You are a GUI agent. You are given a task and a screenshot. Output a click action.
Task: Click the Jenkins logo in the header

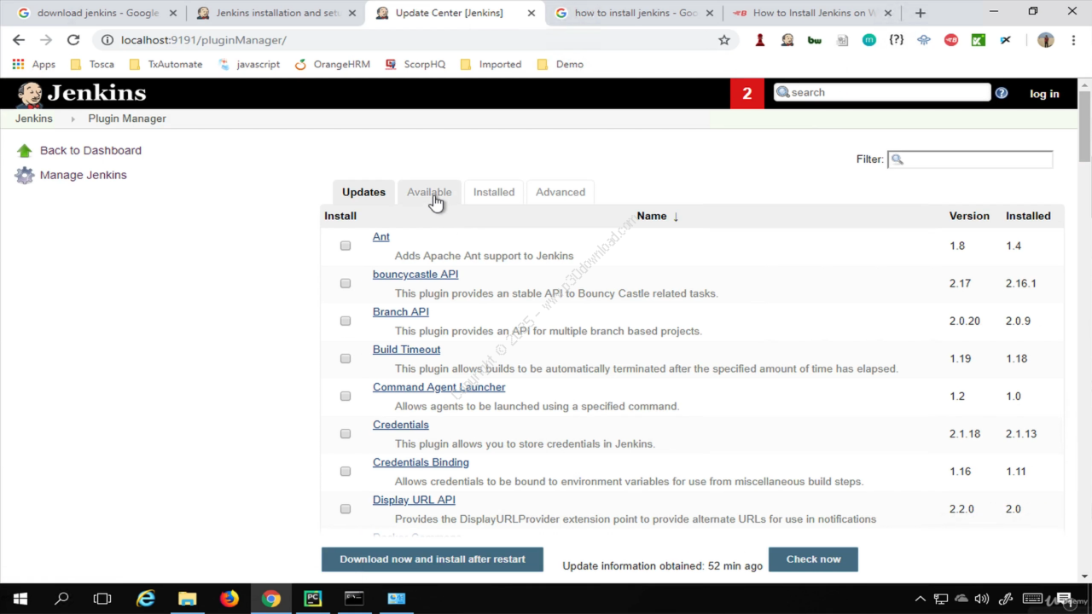coord(81,94)
